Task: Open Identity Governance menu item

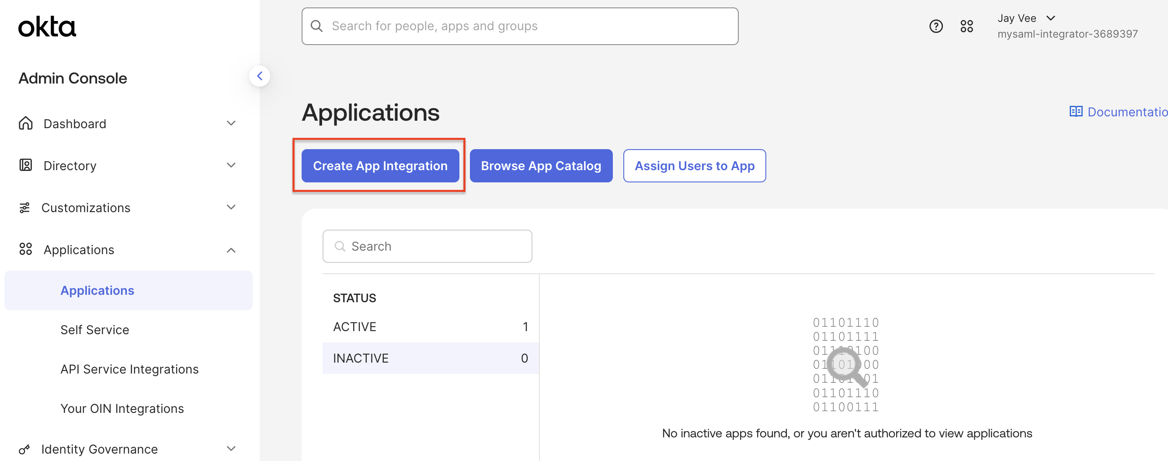Action: [129, 449]
